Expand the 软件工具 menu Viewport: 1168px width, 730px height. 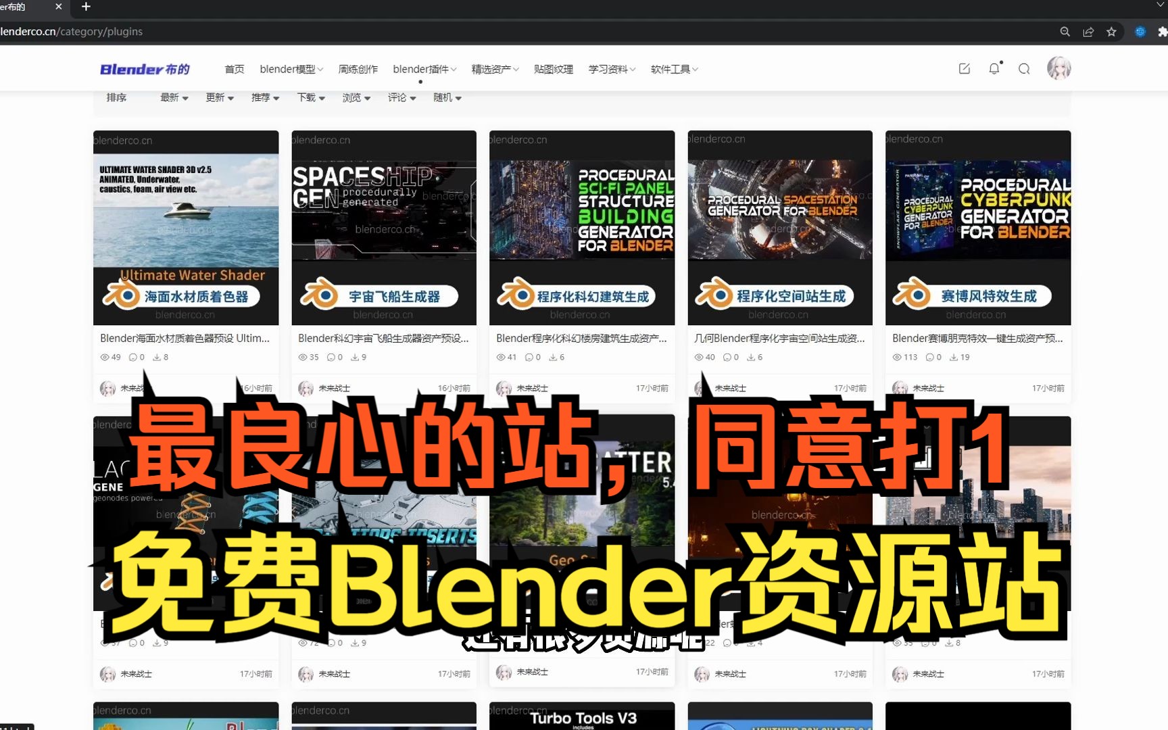(674, 69)
